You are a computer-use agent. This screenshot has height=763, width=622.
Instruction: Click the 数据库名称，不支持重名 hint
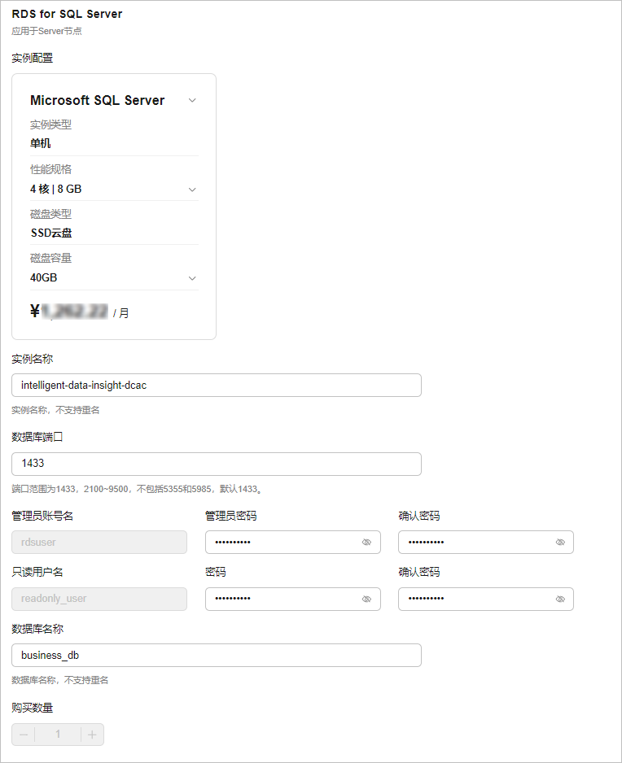(60, 680)
